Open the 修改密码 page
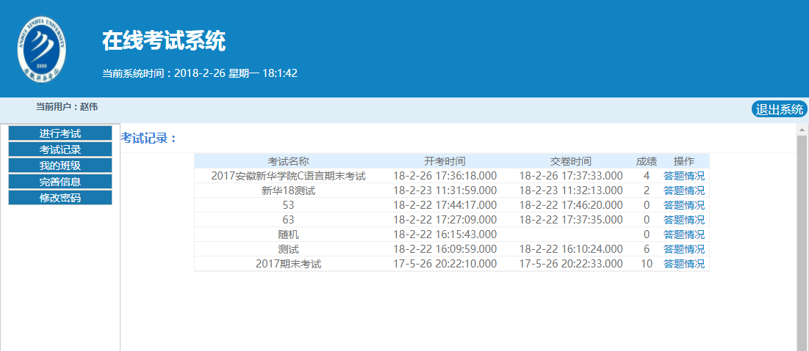 coord(60,198)
